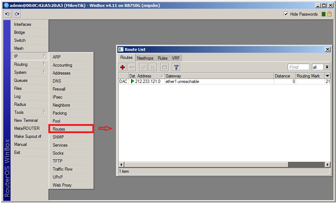Click Interfaces in the left menu
This screenshot has width=336, height=203.
pos(23,24)
